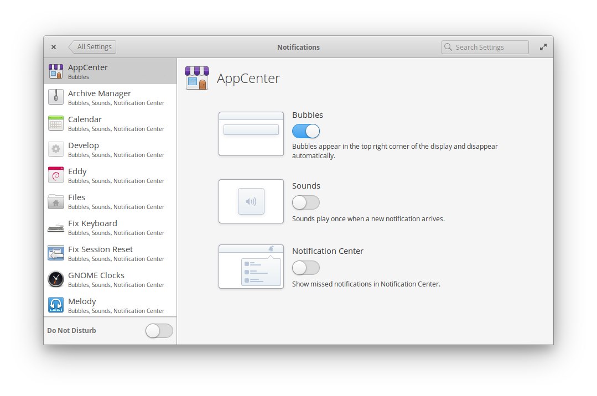The image size is (597, 396).
Task: Select the Files row label
Action: click(x=76, y=197)
